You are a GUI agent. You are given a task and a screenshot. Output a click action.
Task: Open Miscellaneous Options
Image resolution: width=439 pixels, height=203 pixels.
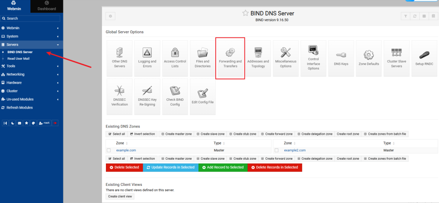[286, 58]
